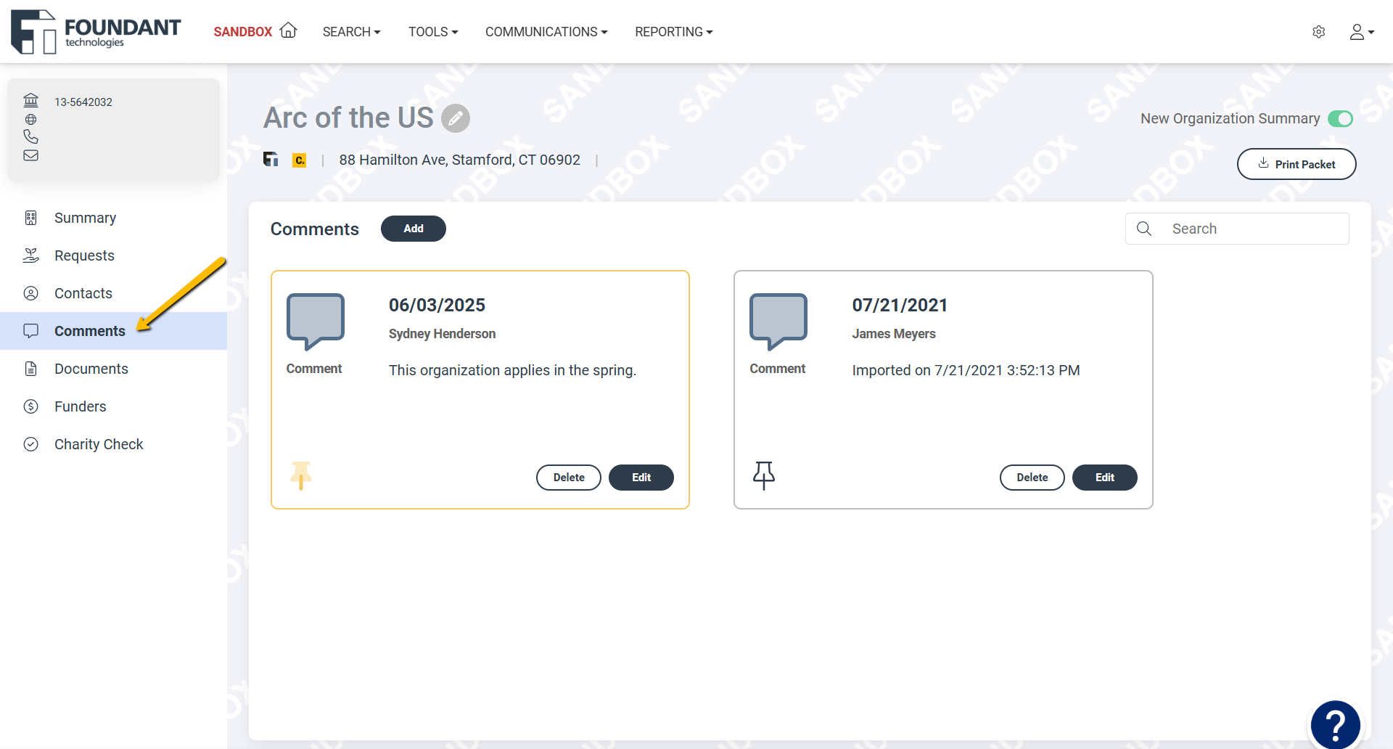Select the Summary sidebar icon

point(30,217)
